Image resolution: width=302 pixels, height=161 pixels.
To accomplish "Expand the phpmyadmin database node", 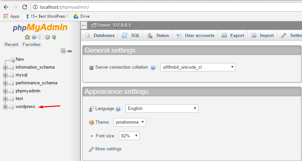I will pyautogui.click(x=5, y=91).
